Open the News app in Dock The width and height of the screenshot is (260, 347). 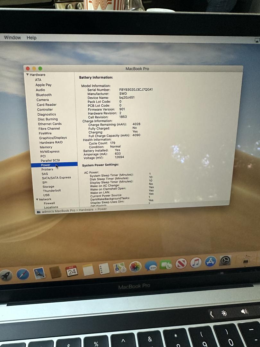click(x=181, y=263)
